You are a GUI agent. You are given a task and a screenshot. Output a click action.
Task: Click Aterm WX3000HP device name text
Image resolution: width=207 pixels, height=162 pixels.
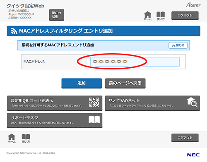[x=21, y=14]
